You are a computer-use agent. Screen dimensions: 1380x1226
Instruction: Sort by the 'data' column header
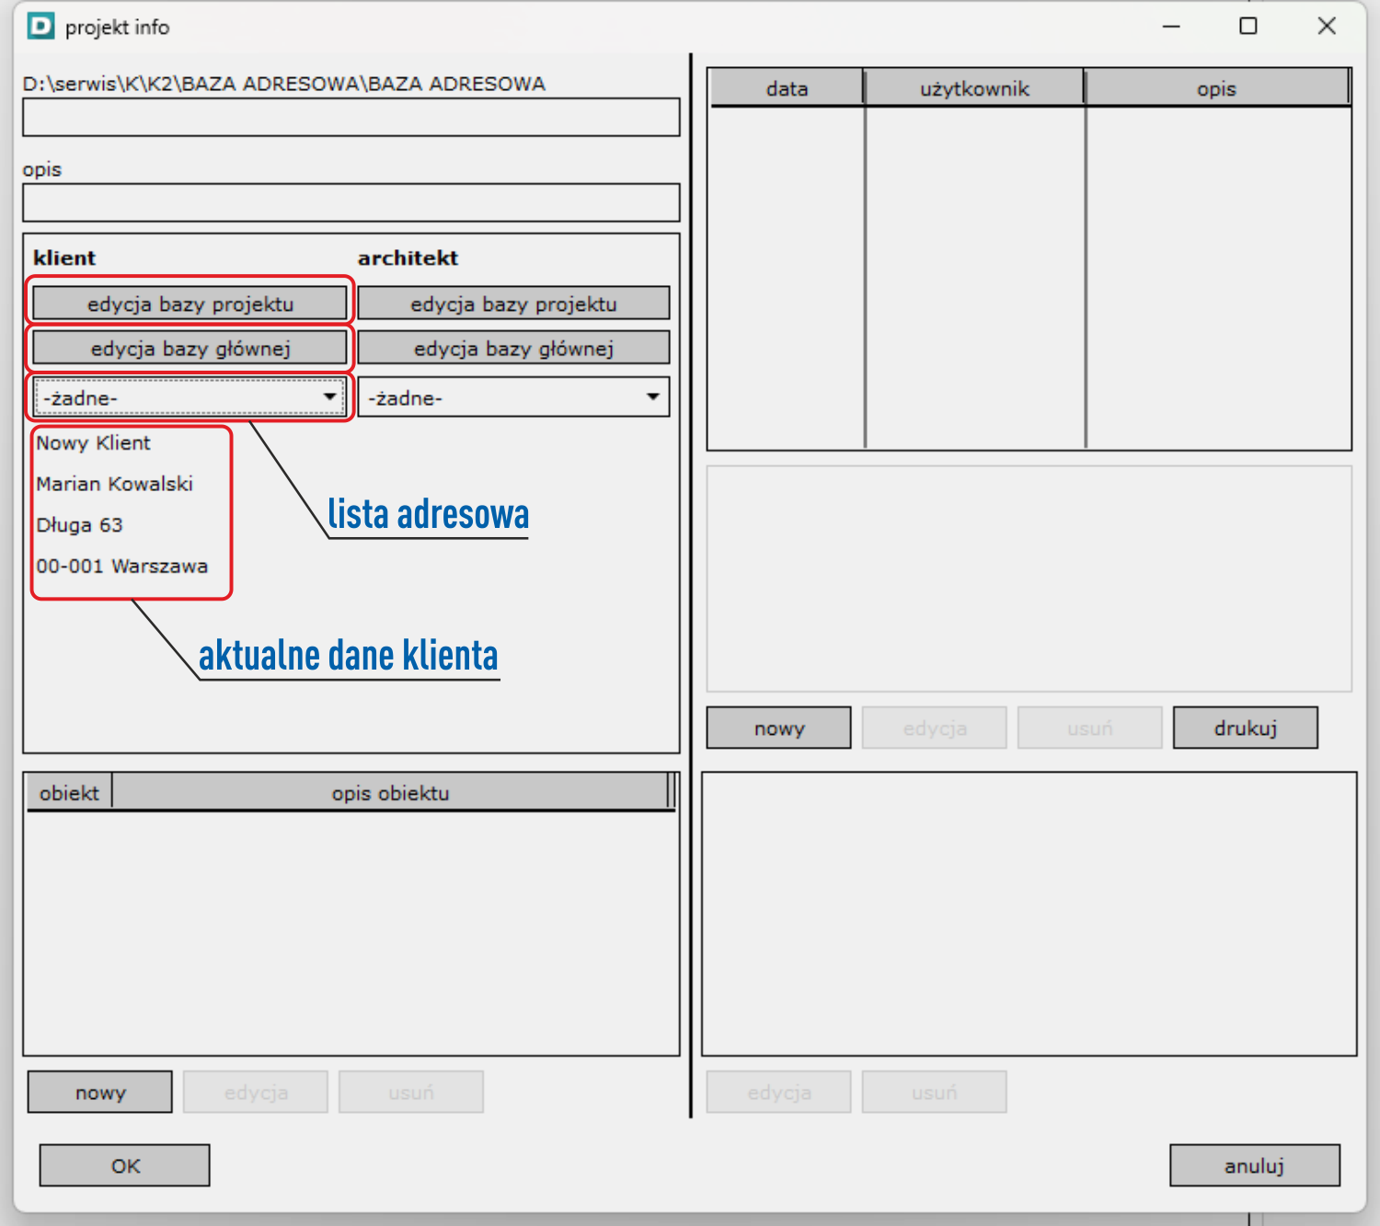(x=787, y=88)
